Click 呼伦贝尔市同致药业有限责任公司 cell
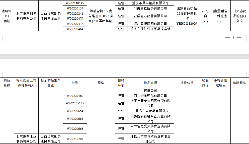Screen dimensions: 249x144 point(150,139)
